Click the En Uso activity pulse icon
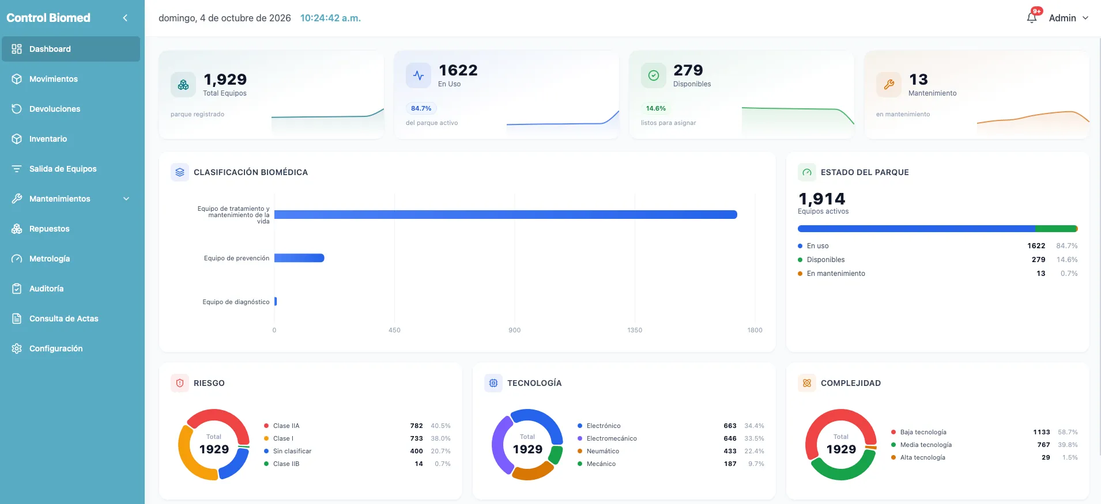The height and width of the screenshot is (504, 1101). (x=418, y=75)
